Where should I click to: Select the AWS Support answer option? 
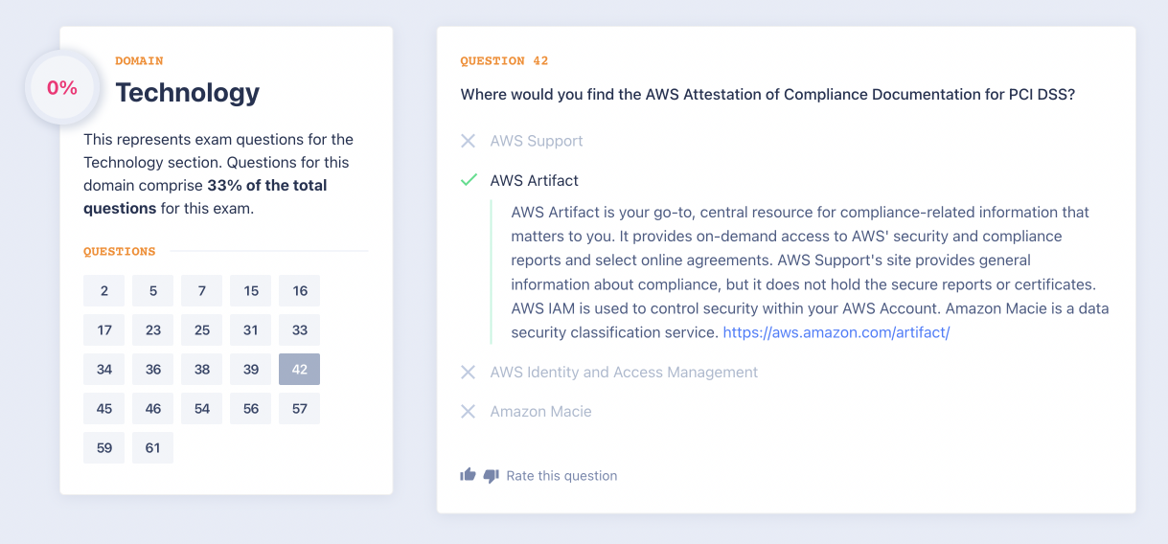point(536,141)
